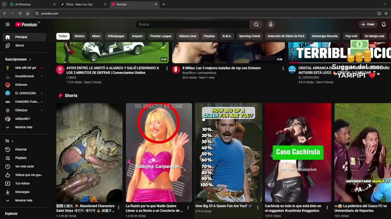
Task: Open Caso Cachirula short thumbnail
Action: coord(298,152)
